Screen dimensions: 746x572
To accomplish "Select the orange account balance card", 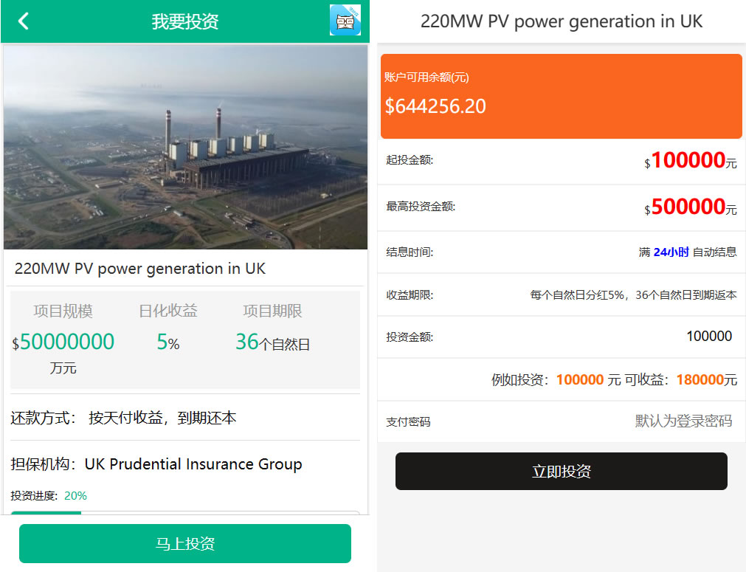I will [x=561, y=96].
